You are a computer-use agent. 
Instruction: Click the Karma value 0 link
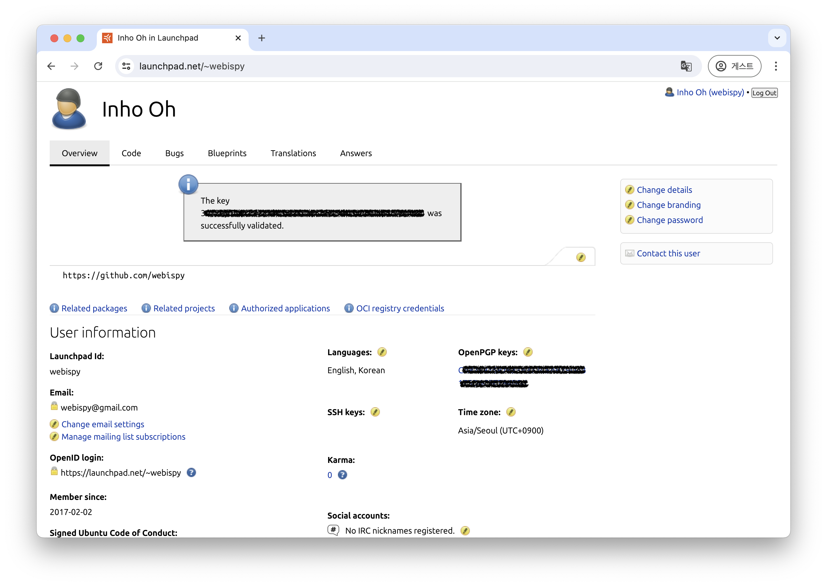point(329,475)
